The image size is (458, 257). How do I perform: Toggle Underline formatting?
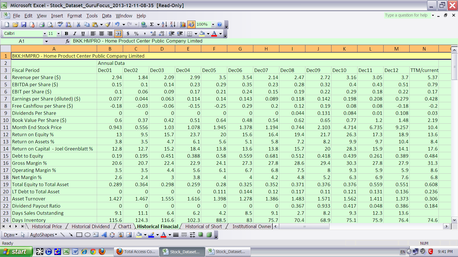pyautogui.click(x=83, y=34)
